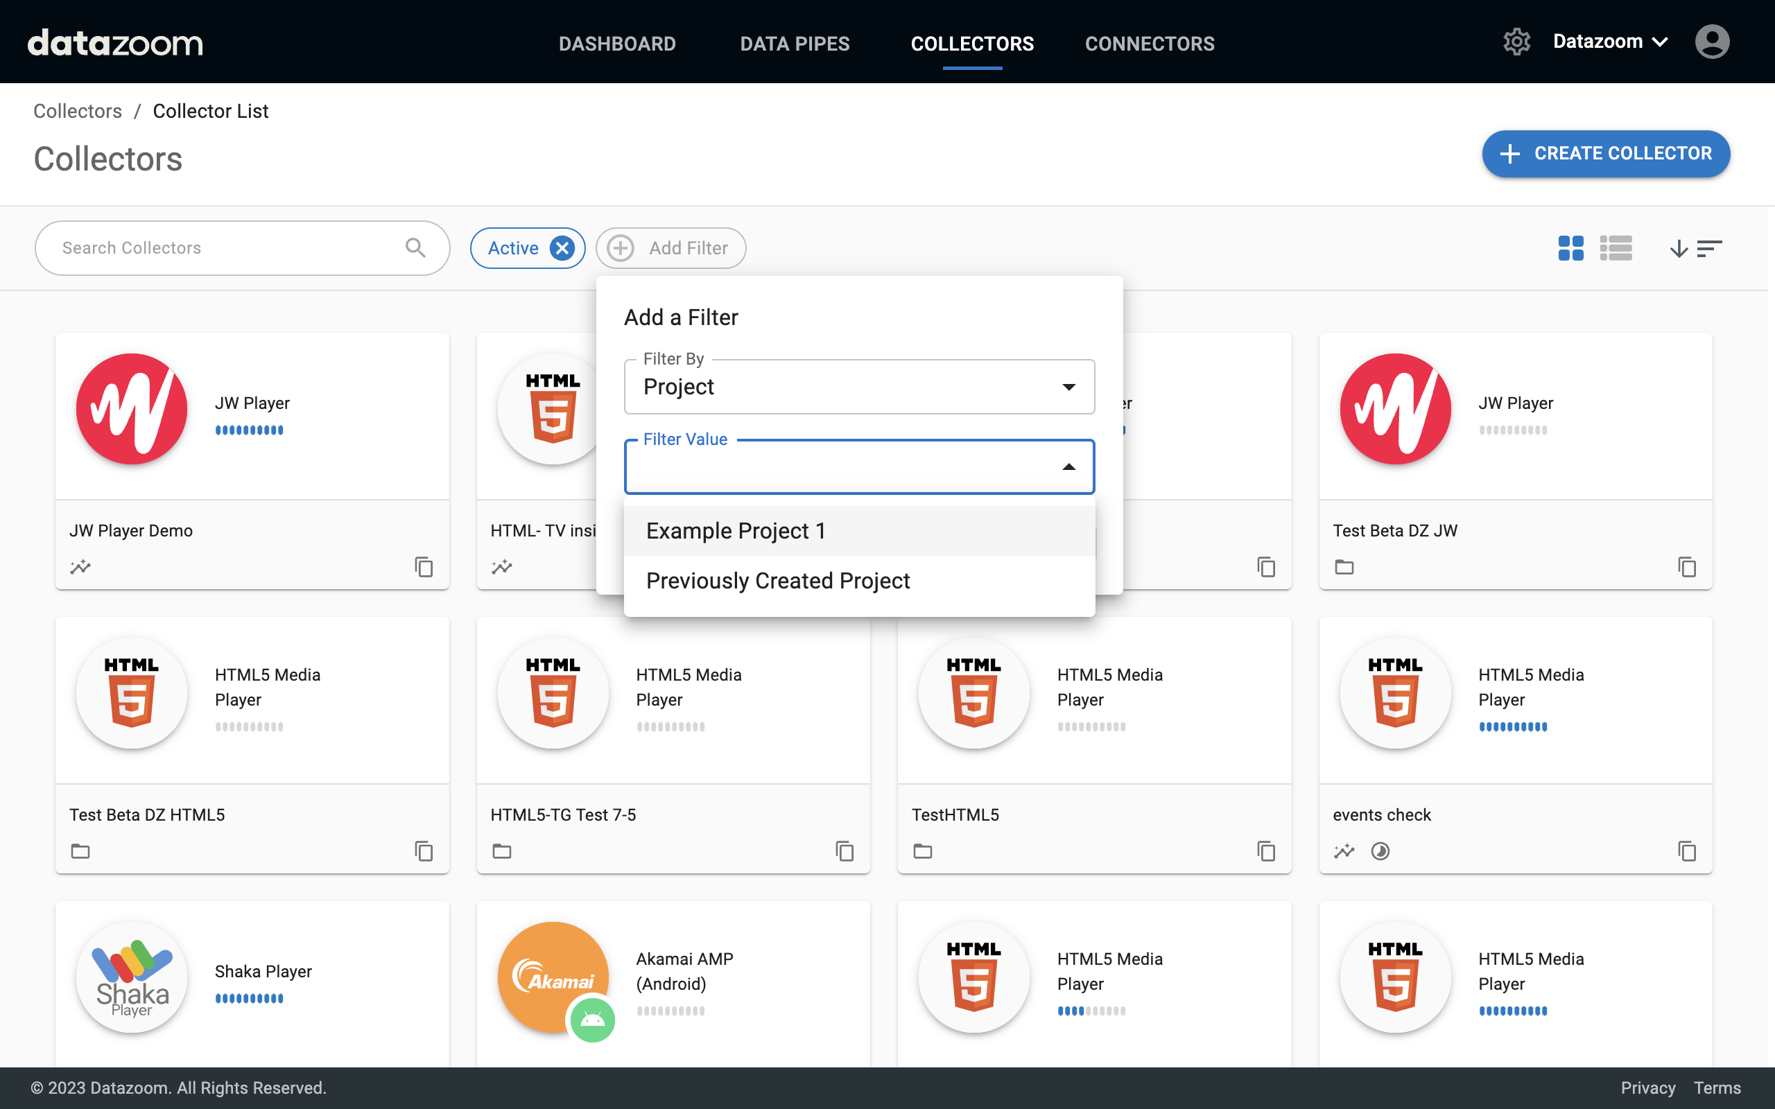Select Previously Created Project option

click(859, 580)
